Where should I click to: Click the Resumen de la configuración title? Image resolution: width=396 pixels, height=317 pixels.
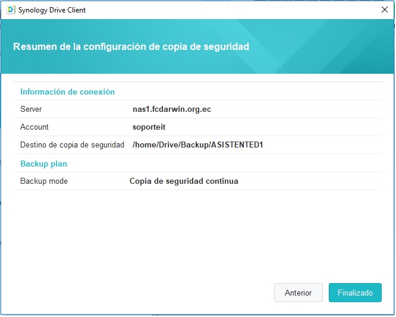tap(131, 47)
